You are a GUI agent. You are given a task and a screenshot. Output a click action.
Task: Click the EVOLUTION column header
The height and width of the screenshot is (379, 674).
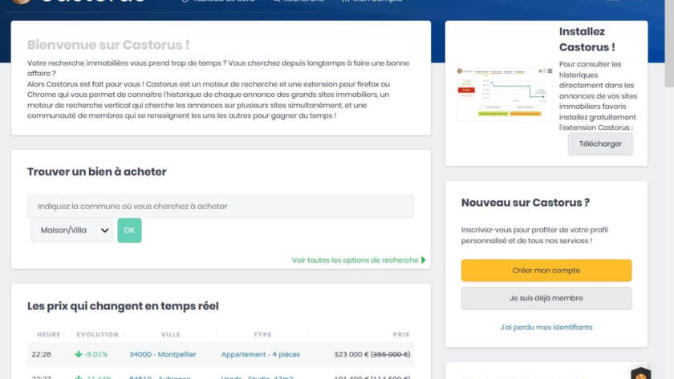(x=96, y=334)
